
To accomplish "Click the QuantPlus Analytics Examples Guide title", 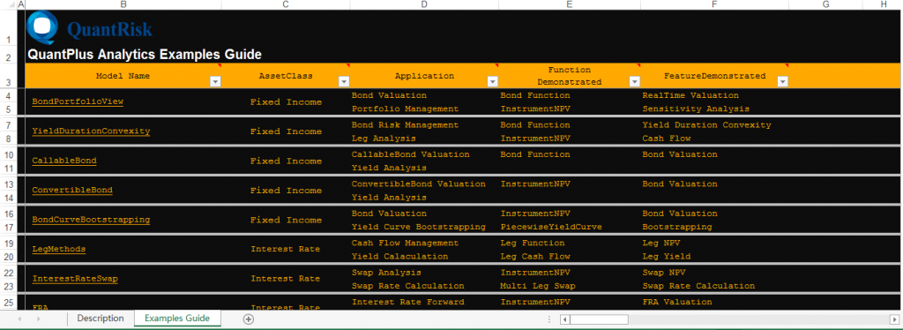I will click(x=145, y=55).
